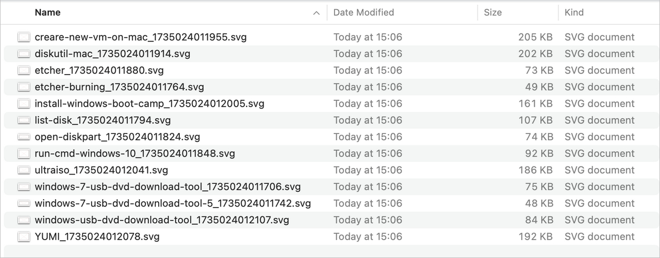Click the windows-7-usb-dvd-download-tool_1735024011706 file icon

coord(24,187)
